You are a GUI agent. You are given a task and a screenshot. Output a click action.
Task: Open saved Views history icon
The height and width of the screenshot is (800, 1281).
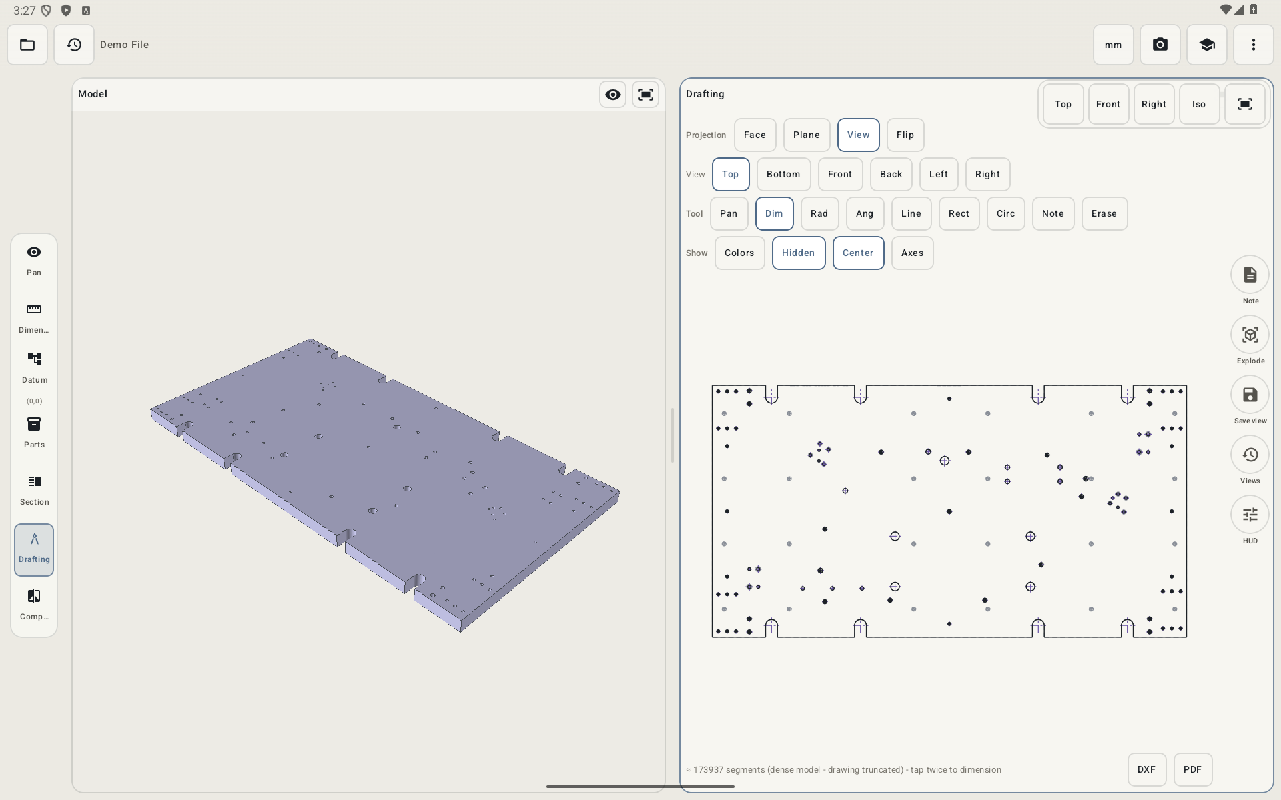pyautogui.click(x=1250, y=455)
